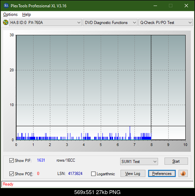Close the PlexTools window
This screenshot has height=196, width=195.
point(186,6)
